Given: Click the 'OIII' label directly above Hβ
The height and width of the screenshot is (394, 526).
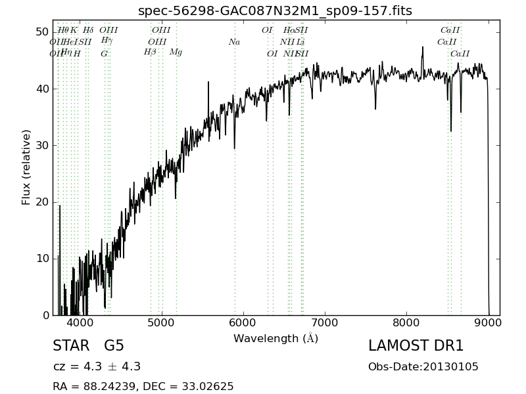Looking at the screenshot, I should (157, 42).
